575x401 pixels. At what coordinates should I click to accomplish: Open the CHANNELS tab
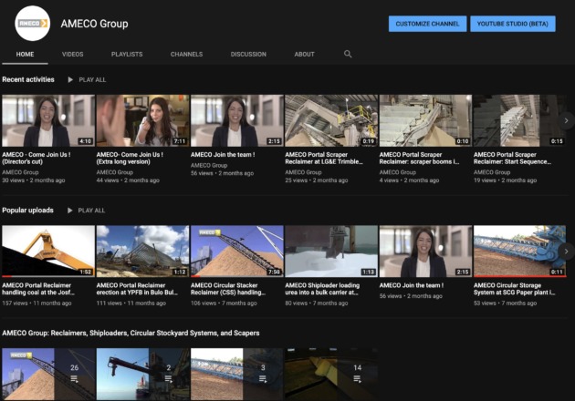click(x=186, y=54)
